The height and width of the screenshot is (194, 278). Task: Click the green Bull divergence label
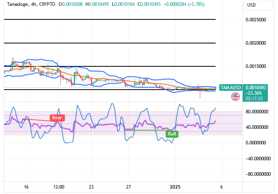[x=172, y=134]
